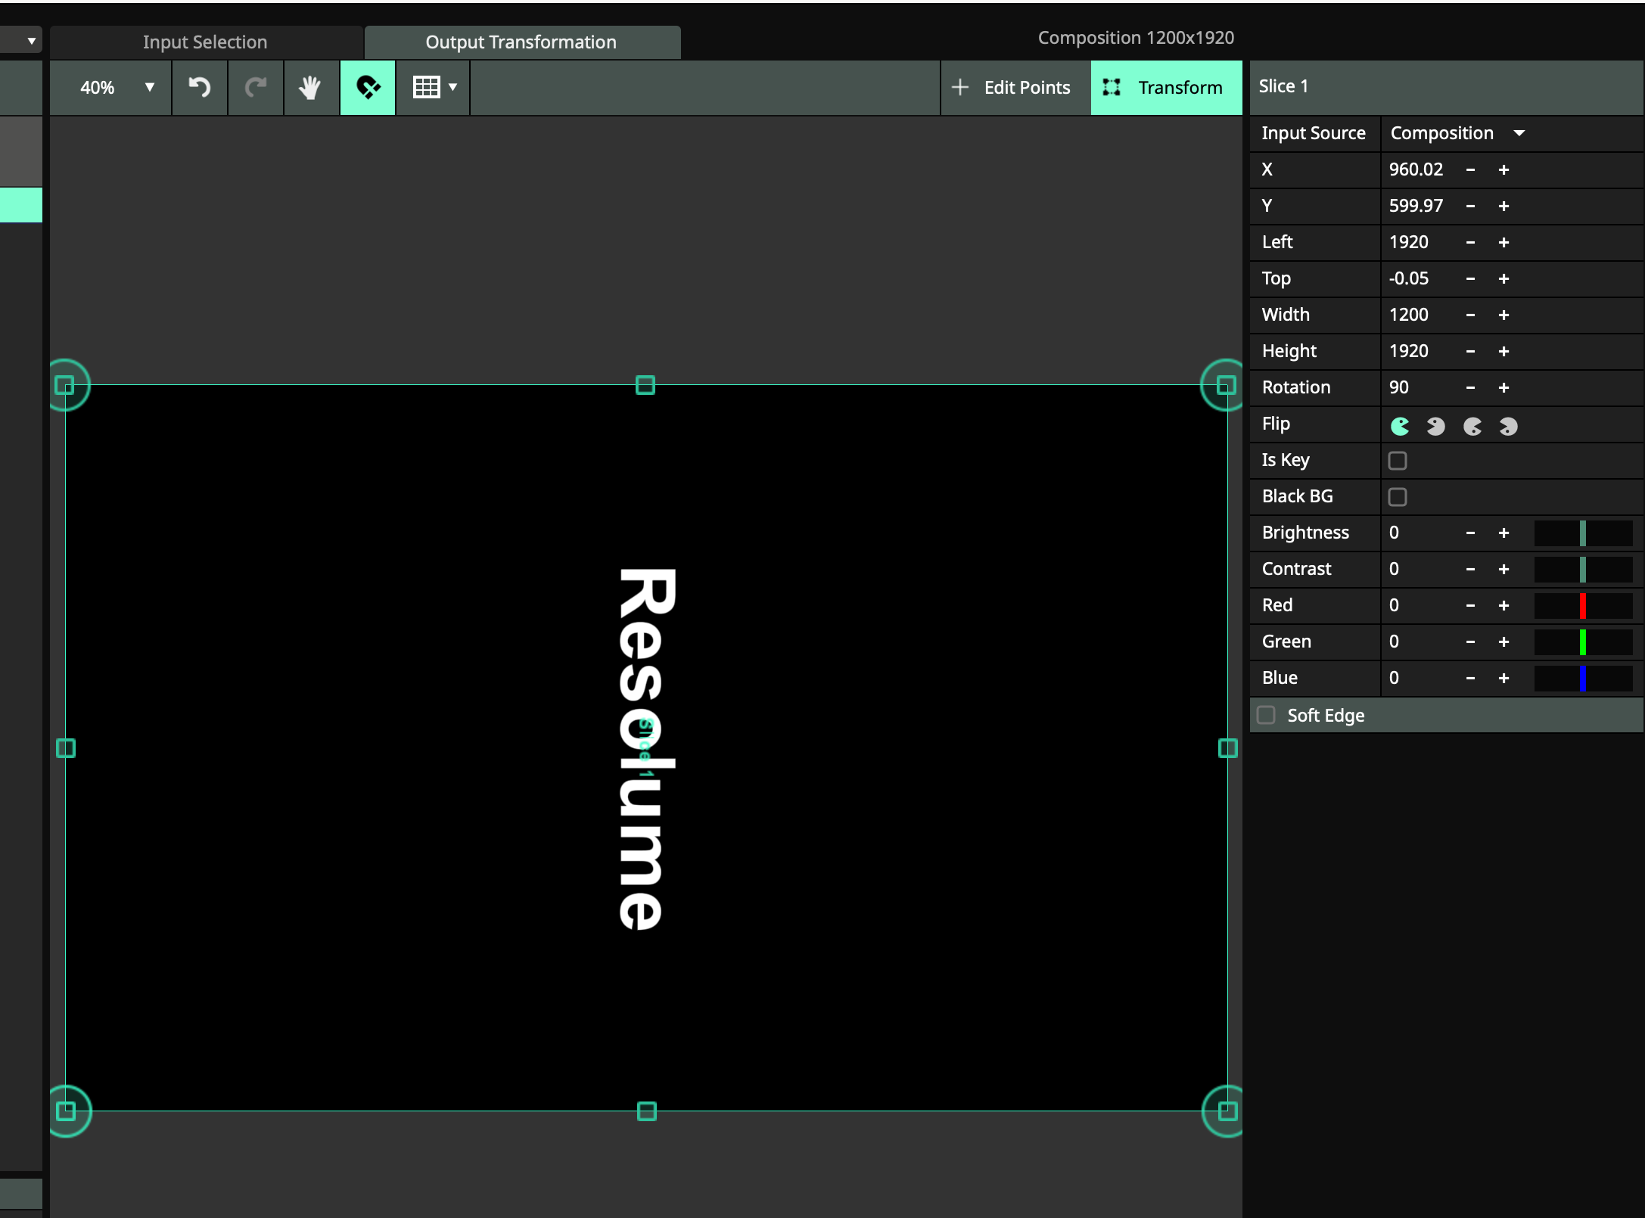Select the Output Transformation tab

tap(521, 42)
